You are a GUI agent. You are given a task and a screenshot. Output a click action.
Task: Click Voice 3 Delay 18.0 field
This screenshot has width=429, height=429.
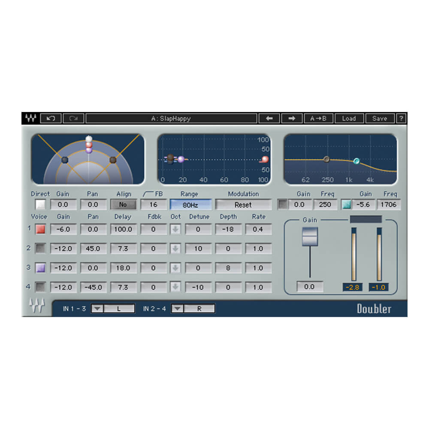click(x=123, y=268)
